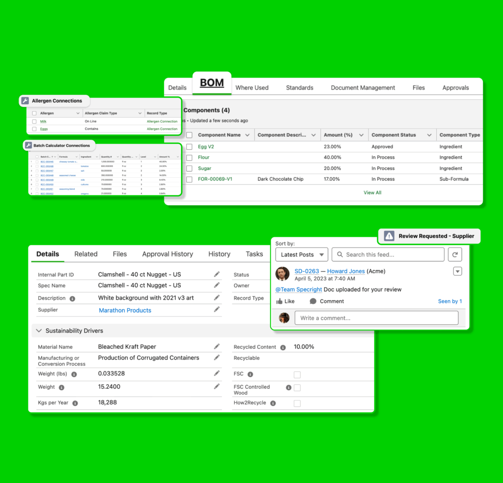Image resolution: width=503 pixels, height=483 pixels.
Task: Collapse the Sustainability Drivers section
Action: [39, 331]
